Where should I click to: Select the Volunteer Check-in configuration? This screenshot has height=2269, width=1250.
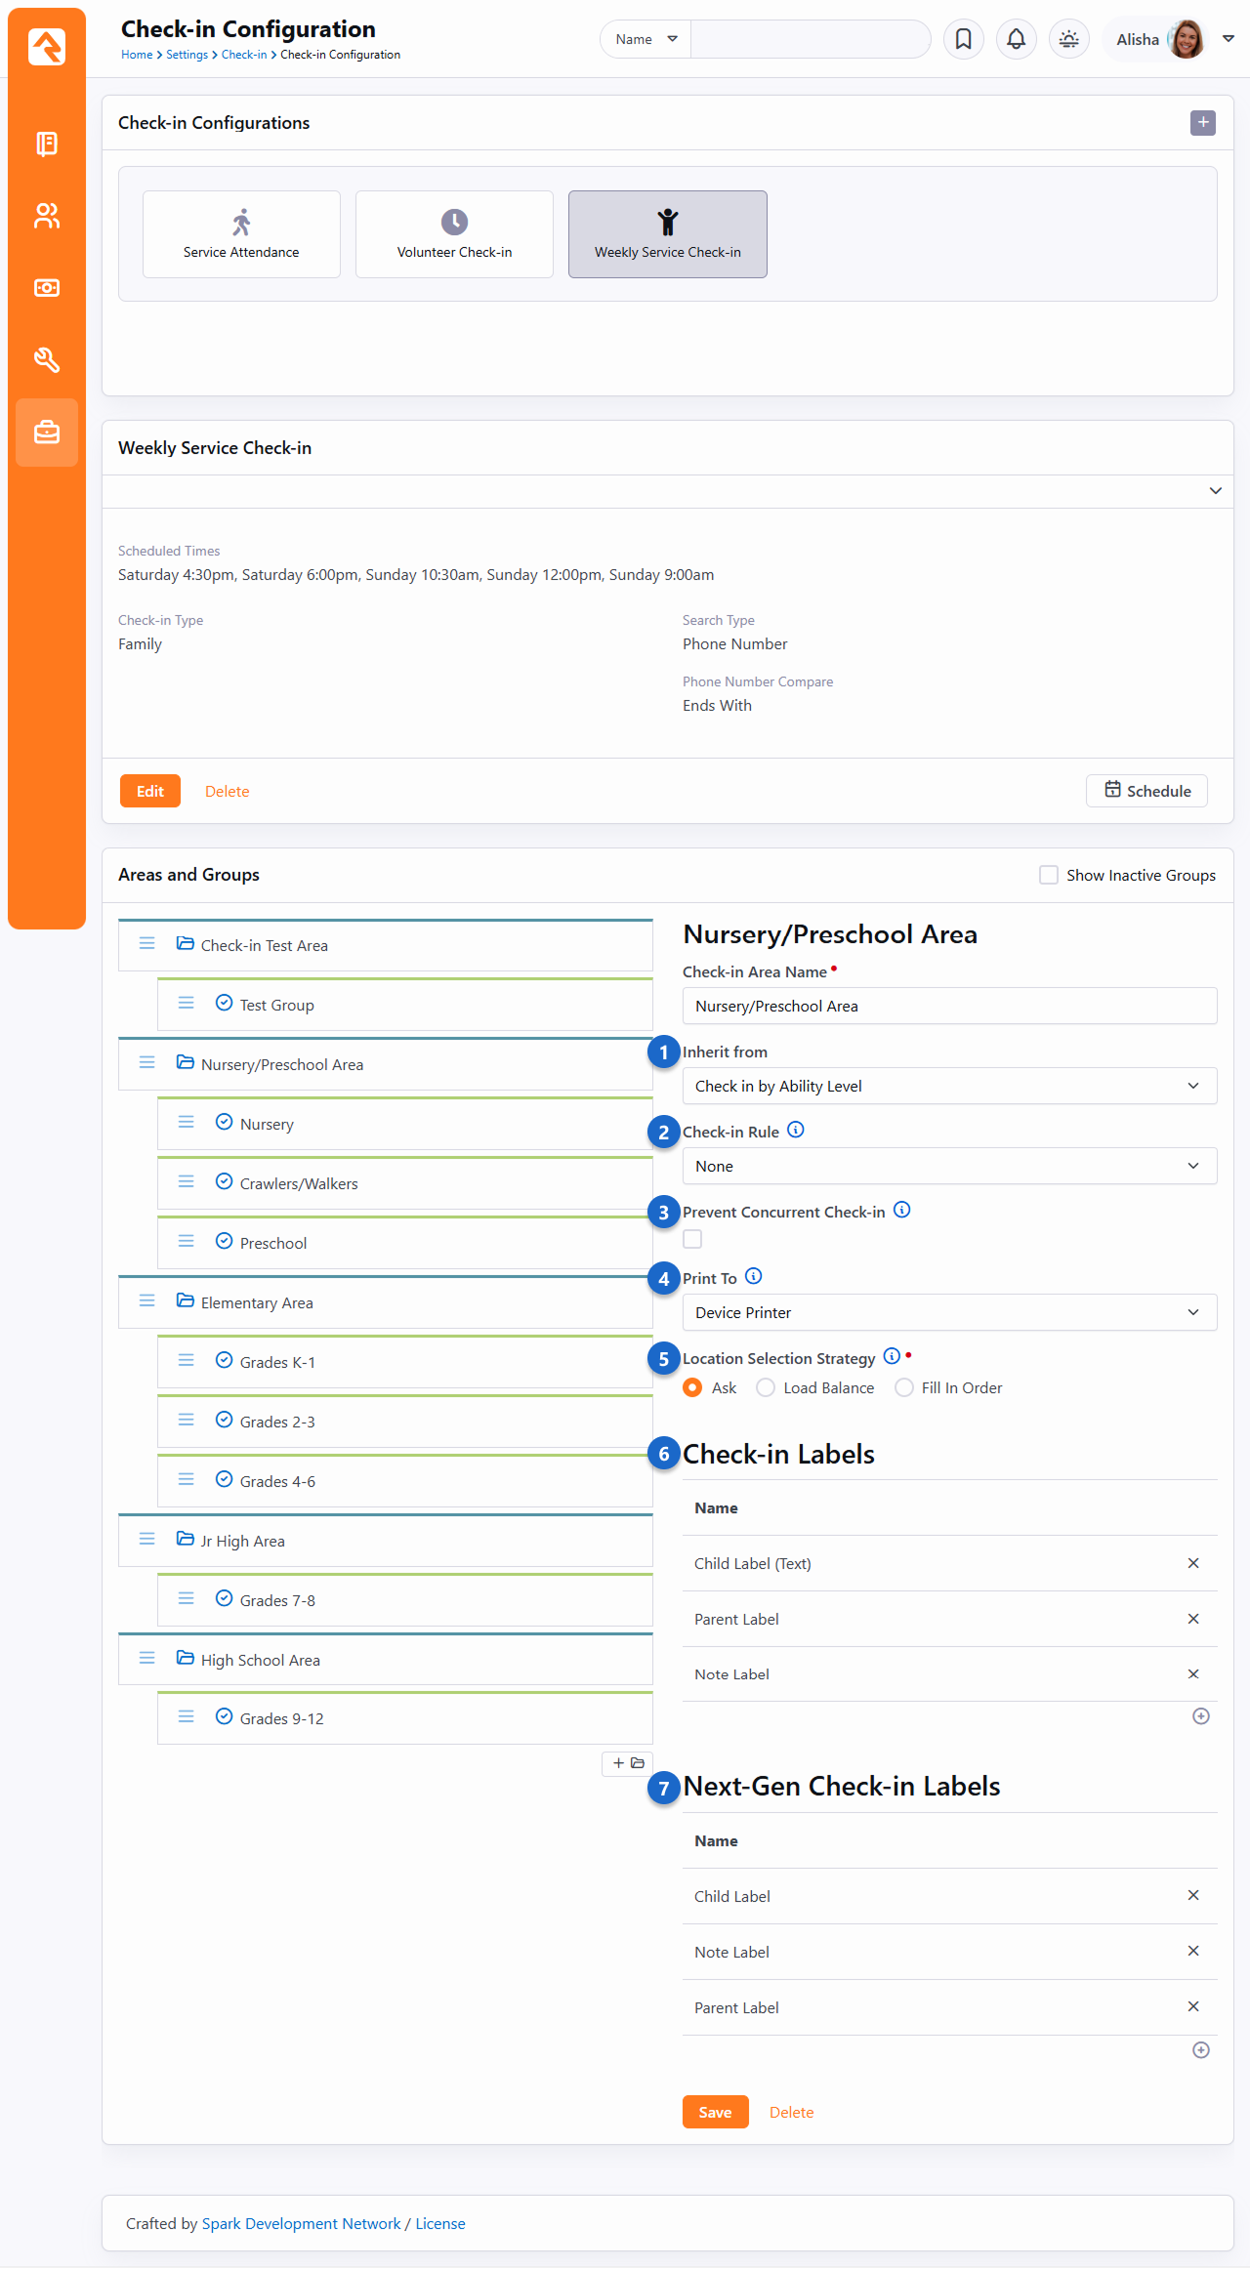coord(454,234)
